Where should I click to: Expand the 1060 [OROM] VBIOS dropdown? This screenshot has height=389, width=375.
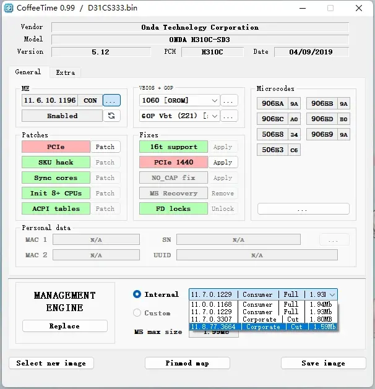click(179, 100)
